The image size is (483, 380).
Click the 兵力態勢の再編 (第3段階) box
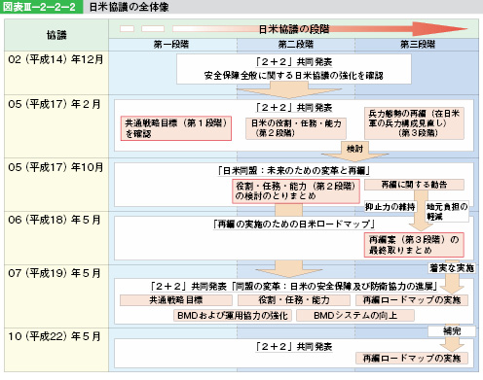point(414,123)
